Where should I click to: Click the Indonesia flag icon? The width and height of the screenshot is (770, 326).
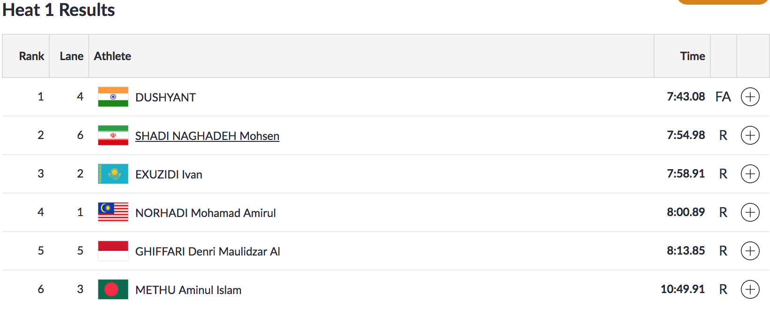(x=113, y=251)
